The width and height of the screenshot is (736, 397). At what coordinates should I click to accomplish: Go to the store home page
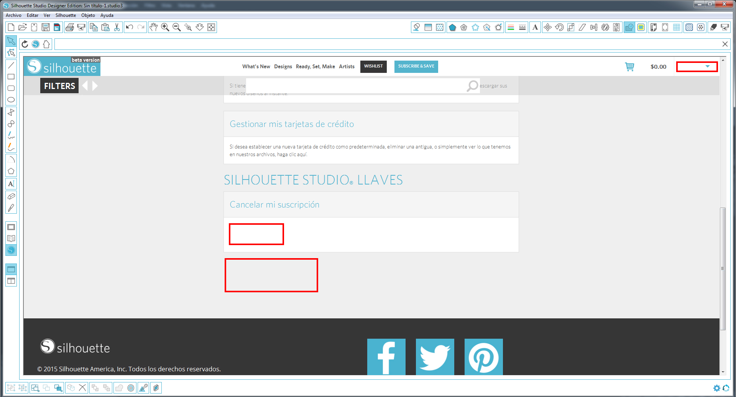[46, 44]
